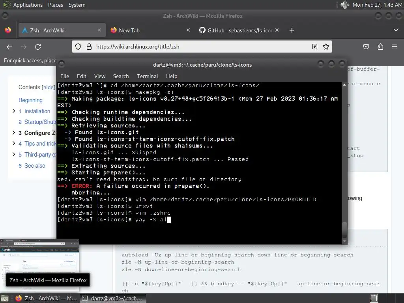The height and width of the screenshot is (303, 404).
Task: Expand the Third-party section arrow
Action: [14, 154]
